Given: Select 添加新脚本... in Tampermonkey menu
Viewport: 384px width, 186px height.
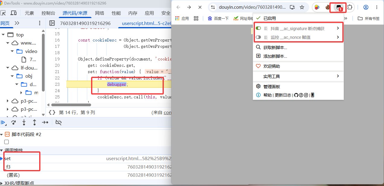Looking at the screenshot, I should 298,56.
